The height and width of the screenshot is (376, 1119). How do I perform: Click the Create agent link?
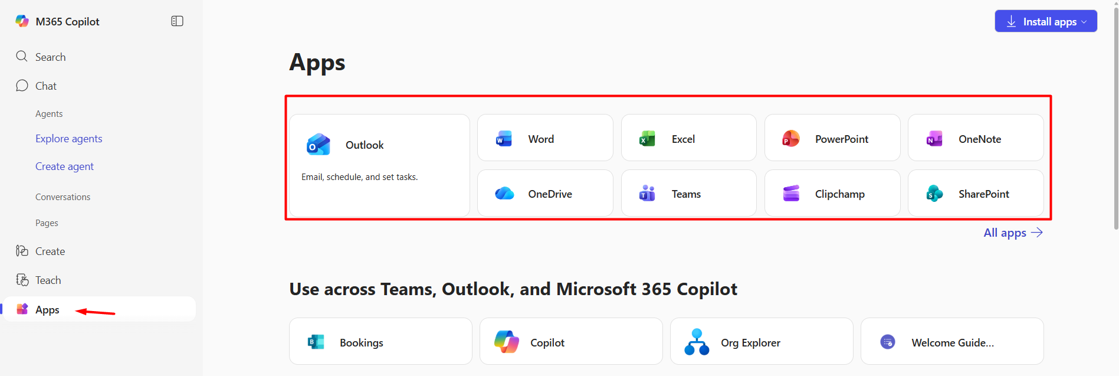[64, 166]
